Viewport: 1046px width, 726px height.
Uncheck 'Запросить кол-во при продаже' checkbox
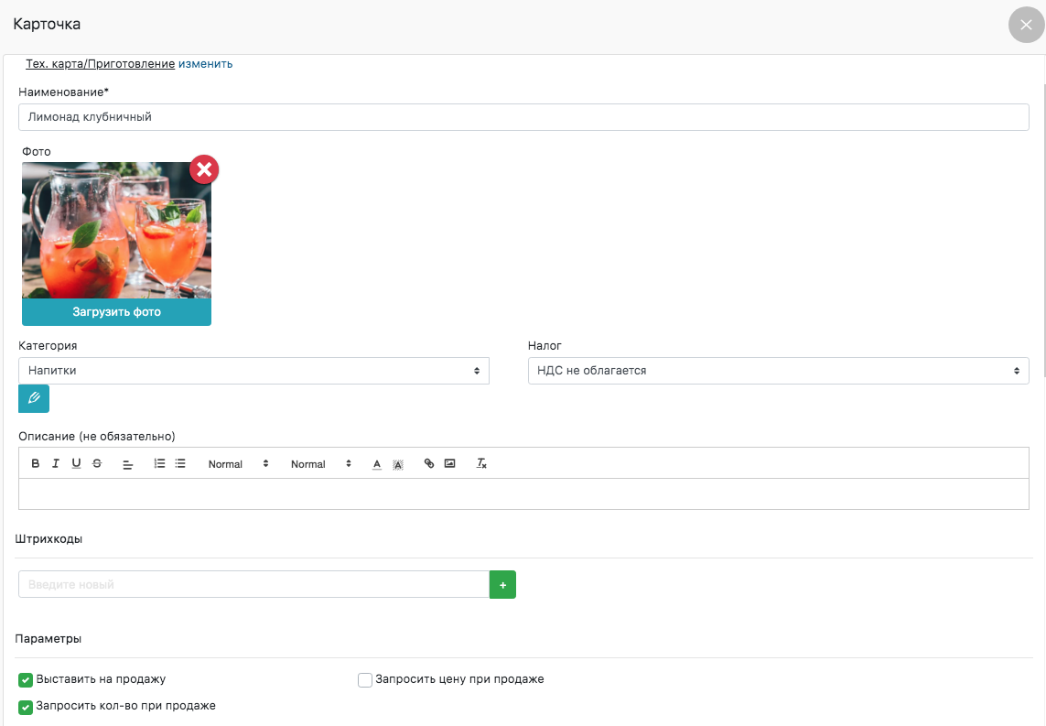click(x=26, y=707)
